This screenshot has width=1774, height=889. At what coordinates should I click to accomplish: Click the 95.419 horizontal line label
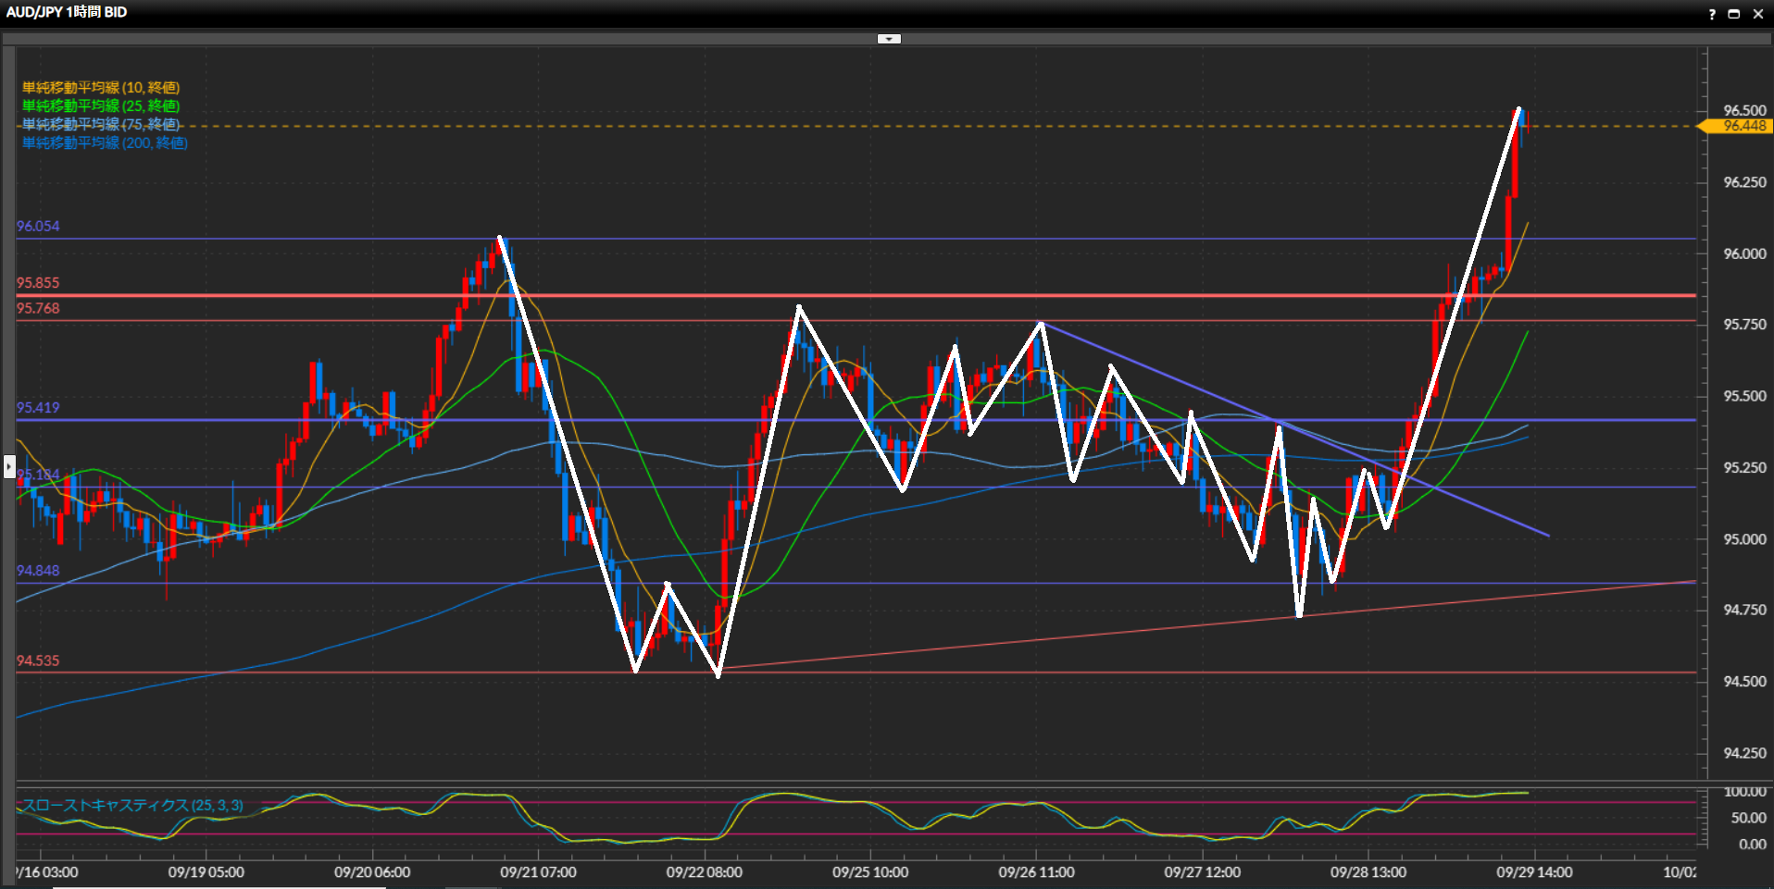click(38, 408)
